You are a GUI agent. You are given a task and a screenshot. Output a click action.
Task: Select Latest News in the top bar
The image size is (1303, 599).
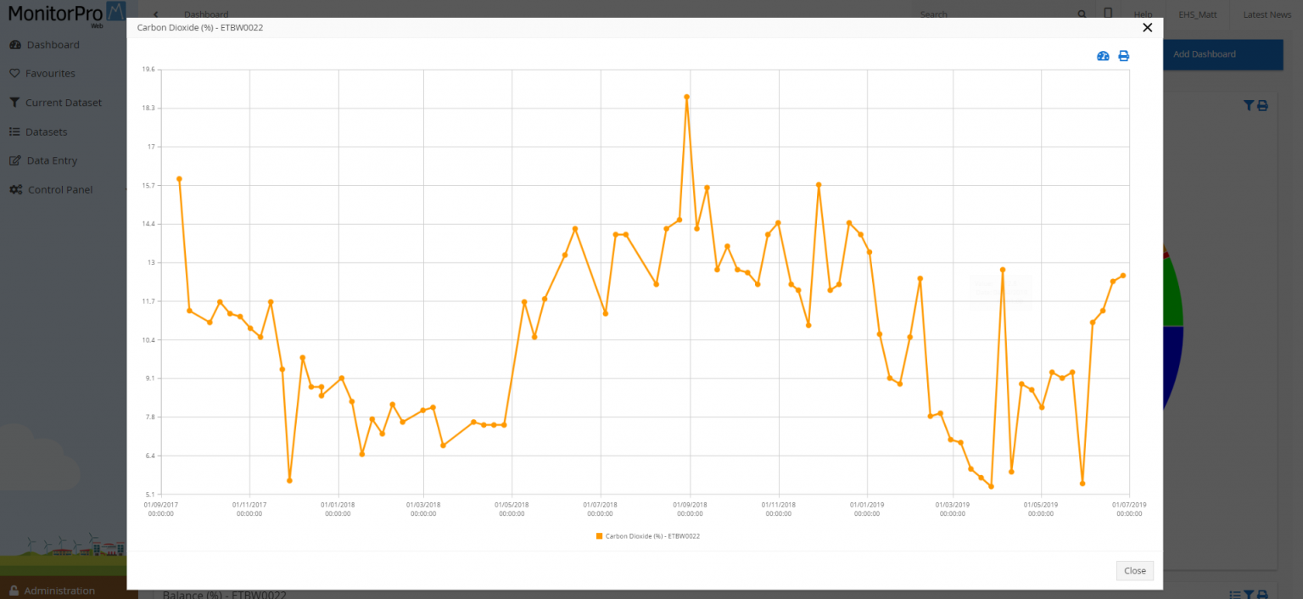1266,14
